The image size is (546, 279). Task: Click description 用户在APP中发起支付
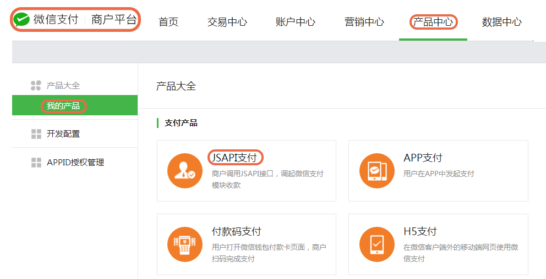[439, 174]
